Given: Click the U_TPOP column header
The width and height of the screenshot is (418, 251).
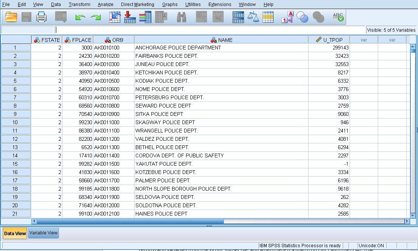Looking at the screenshot, I should tap(329, 40).
